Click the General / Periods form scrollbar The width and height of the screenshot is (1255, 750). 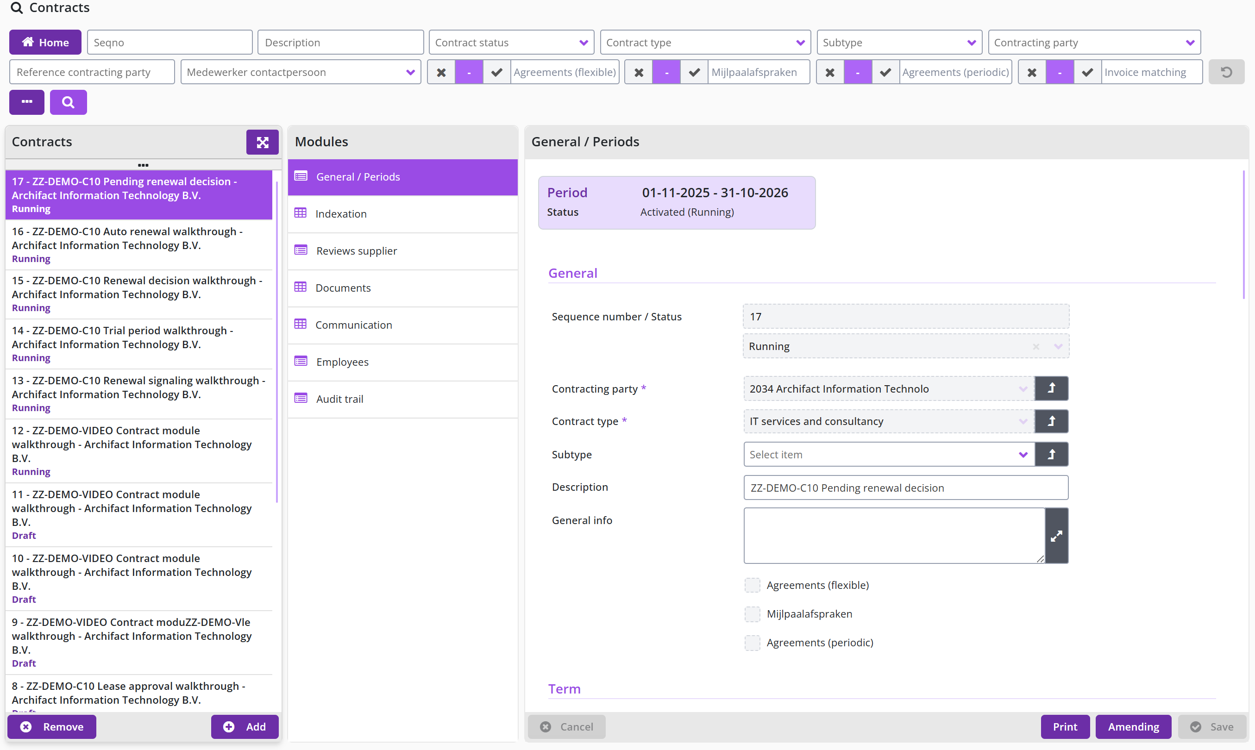1243,235
